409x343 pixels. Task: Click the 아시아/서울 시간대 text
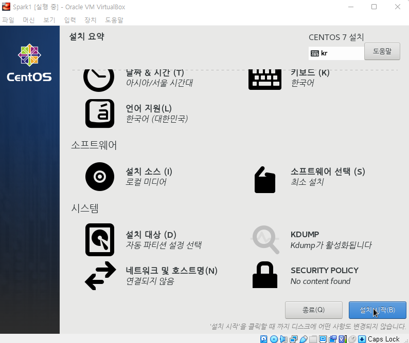pos(159,83)
